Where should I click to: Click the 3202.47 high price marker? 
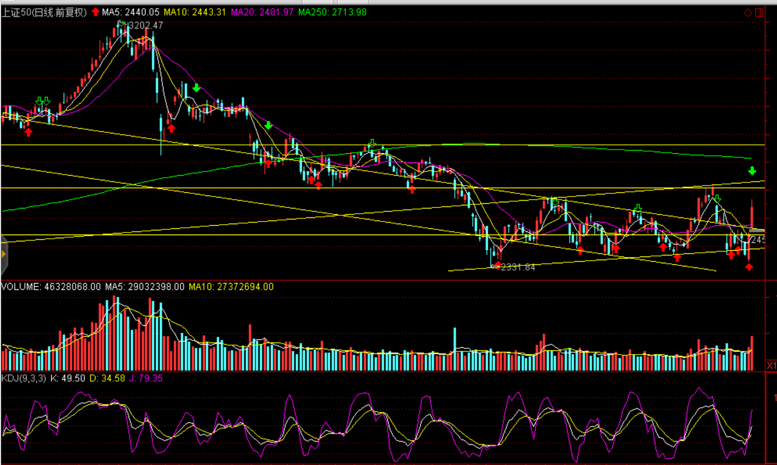(145, 25)
